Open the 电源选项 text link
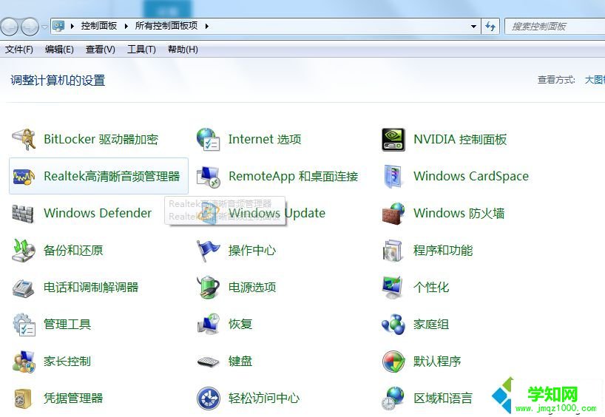Viewport: 605px width, 417px height. [252, 288]
